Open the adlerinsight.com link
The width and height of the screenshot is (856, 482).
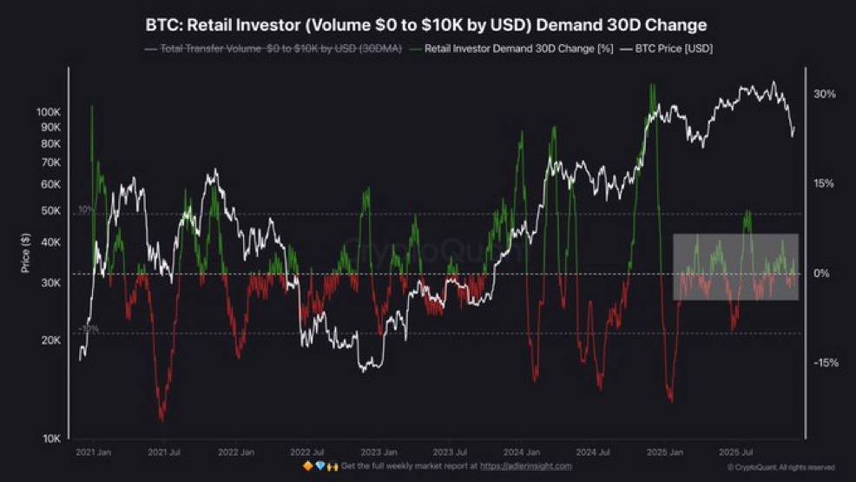click(x=526, y=466)
